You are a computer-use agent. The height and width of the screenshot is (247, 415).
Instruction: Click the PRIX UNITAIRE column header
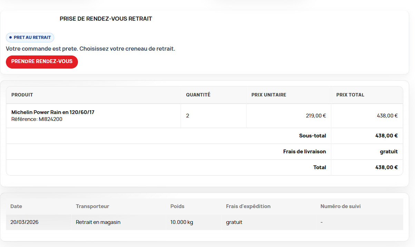(269, 95)
